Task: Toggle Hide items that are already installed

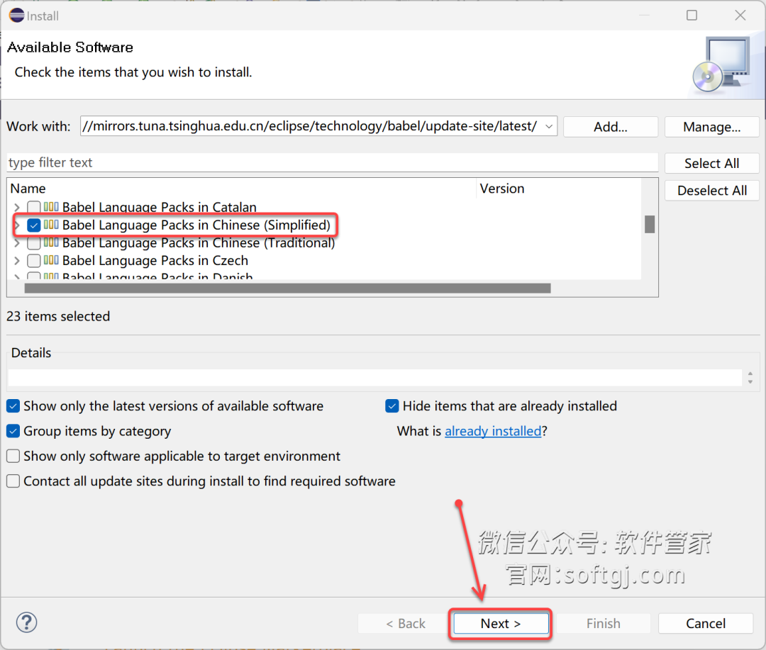Action: pyautogui.click(x=392, y=406)
